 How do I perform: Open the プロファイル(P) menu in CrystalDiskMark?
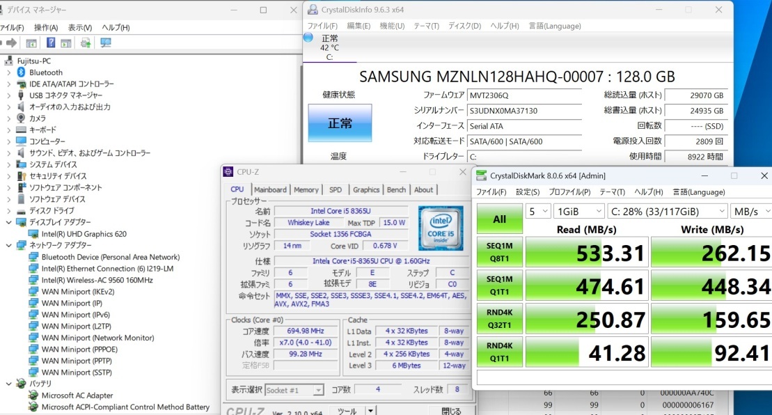[x=569, y=192]
